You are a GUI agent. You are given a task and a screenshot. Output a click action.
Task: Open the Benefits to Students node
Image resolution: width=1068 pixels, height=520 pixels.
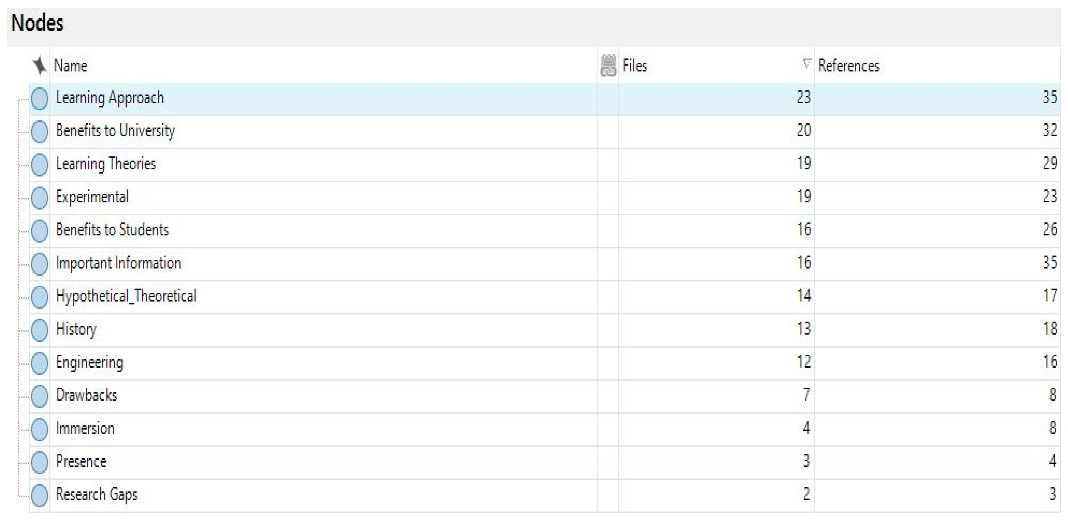click(112, 230)
